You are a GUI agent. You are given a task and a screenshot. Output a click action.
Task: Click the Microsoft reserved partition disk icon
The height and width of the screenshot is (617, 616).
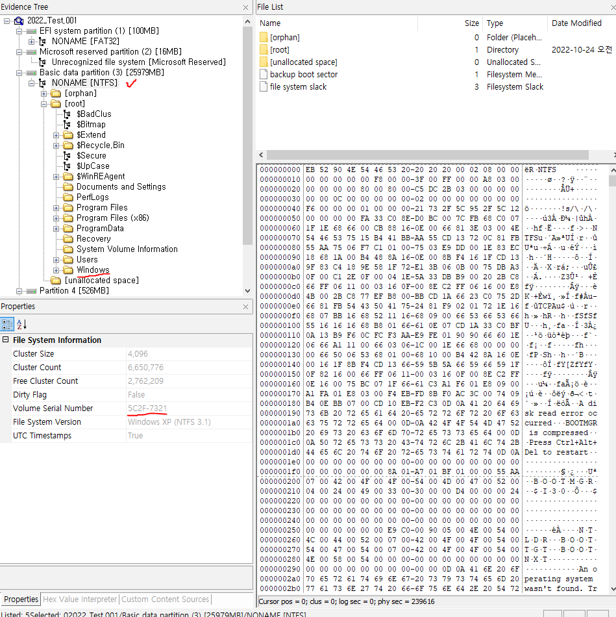[31, 52]
